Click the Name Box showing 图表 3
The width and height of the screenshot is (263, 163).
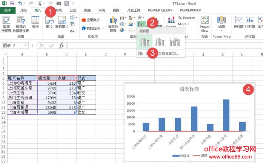(x=12, y=46)
